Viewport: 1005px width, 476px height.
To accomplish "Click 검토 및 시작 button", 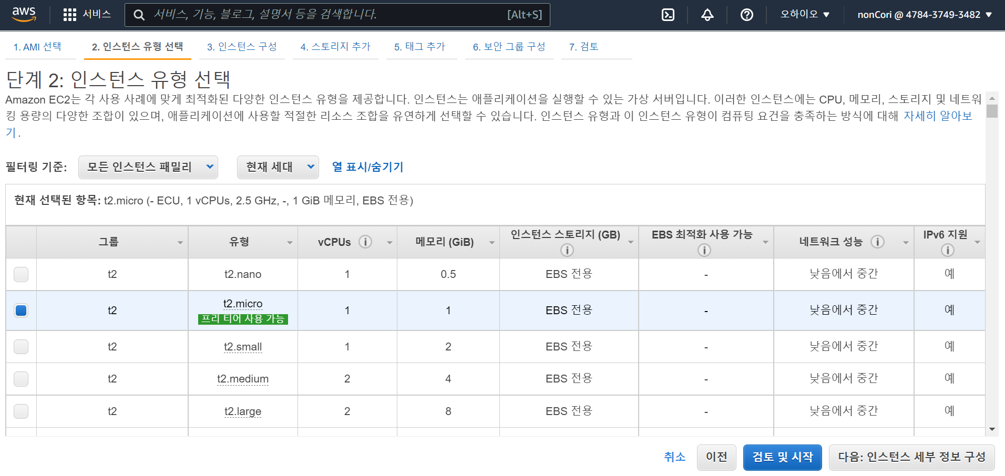I will [782, 457].
